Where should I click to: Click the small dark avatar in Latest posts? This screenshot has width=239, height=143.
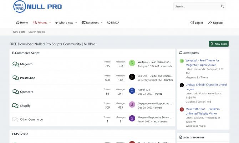tap(182, 85)
